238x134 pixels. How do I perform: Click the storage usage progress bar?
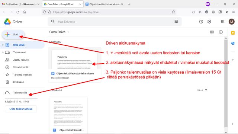point(21,98)
